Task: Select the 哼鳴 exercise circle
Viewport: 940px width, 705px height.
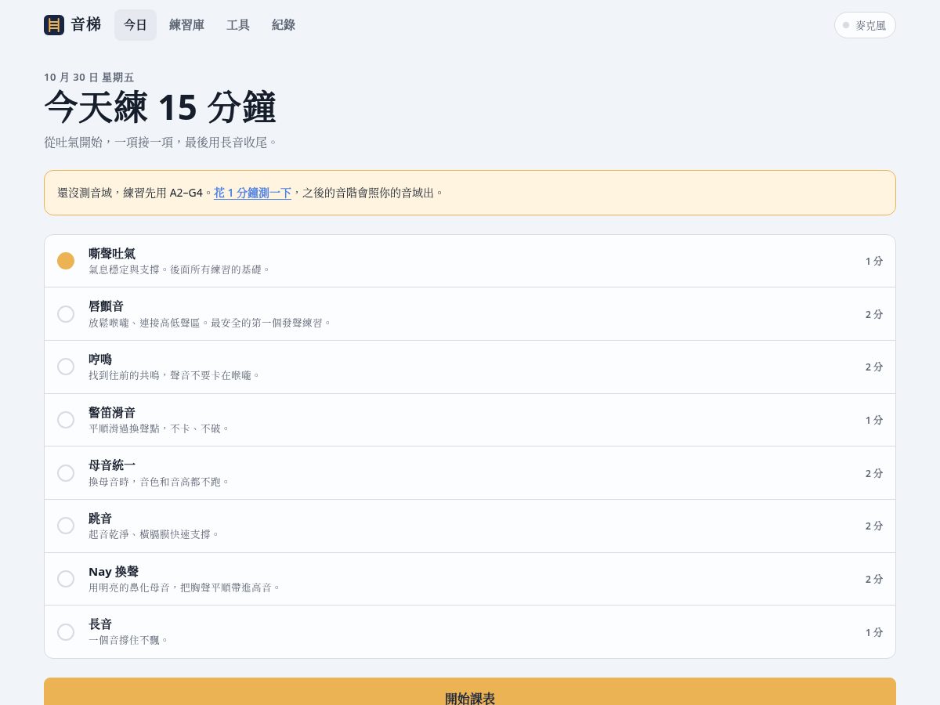Action: click(x=66, y=367)
